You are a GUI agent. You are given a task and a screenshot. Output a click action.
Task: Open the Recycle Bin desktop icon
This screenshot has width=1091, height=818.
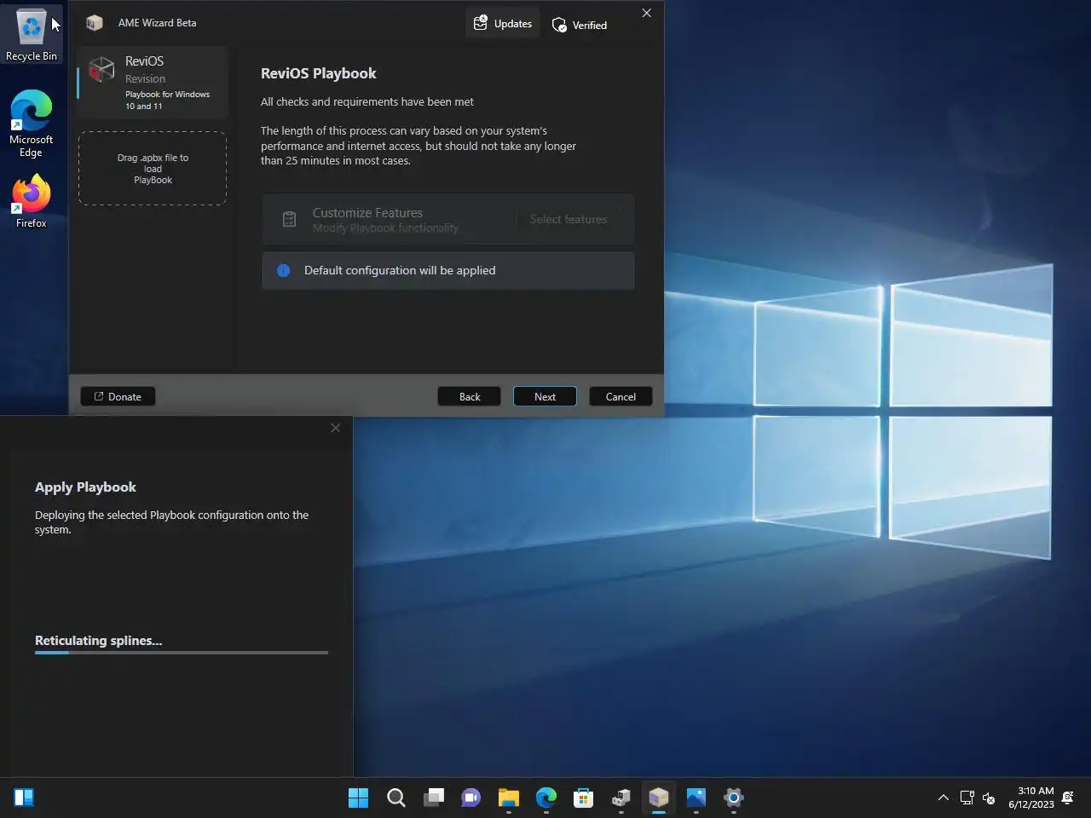32,36
